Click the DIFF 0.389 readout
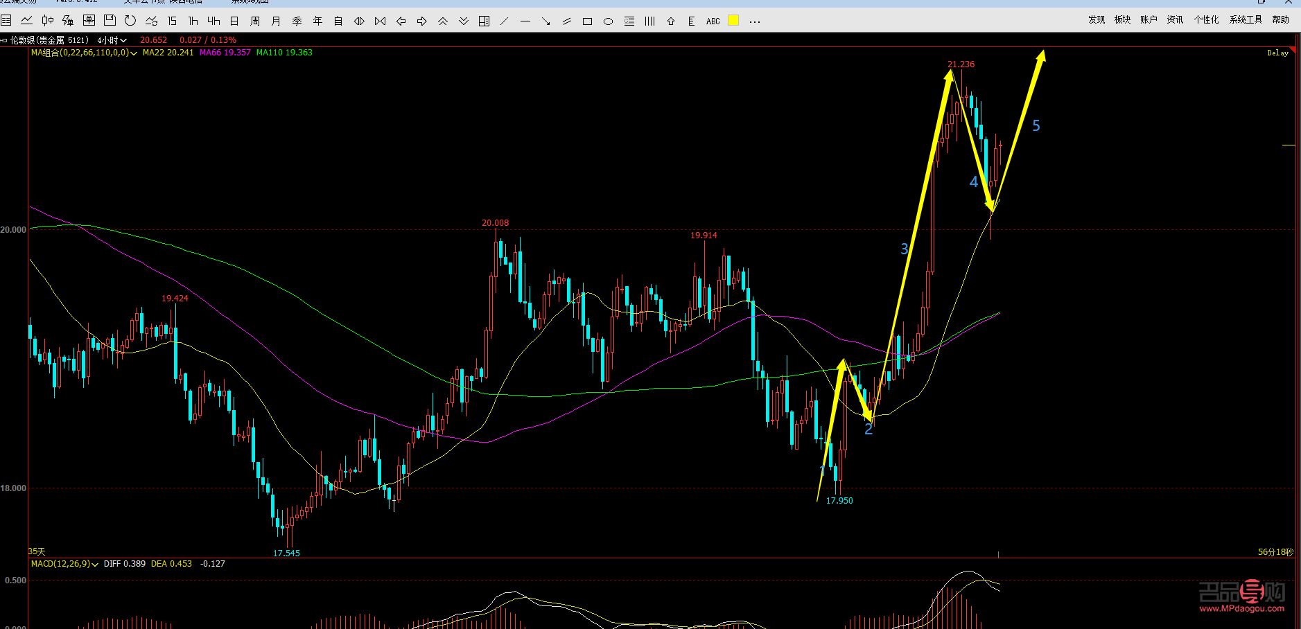 coord(125,564)
